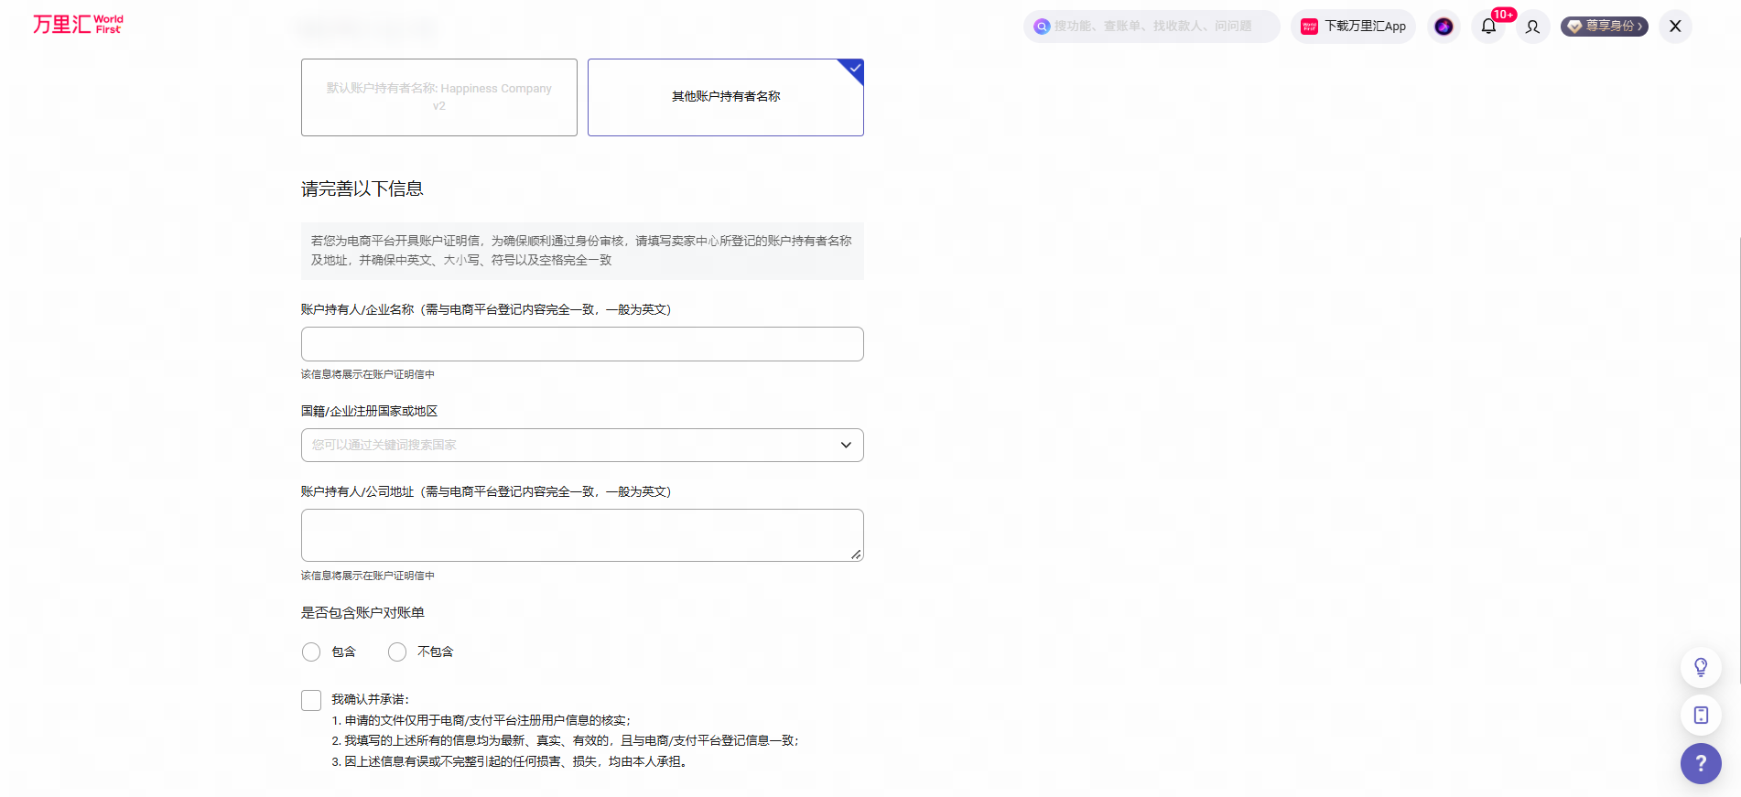Open the lightbulb tips button
The width and height of the screenshot is (1741, 797).
(x=1701, y=667)
